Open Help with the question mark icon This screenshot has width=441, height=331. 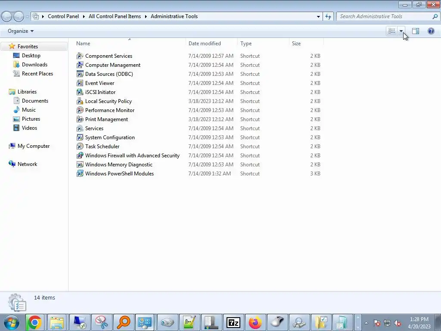coord(431,31)
